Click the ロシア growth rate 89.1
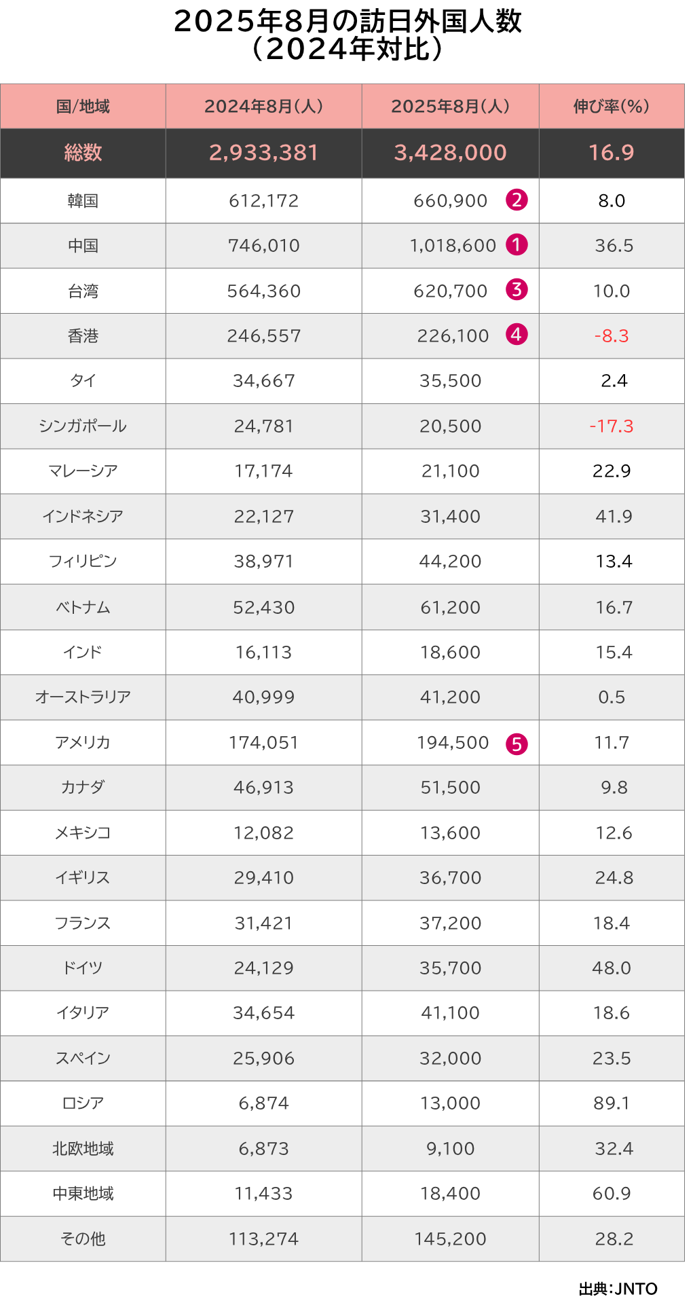The width and height of the screenshot is (693, 1301). click(612, 1103)
